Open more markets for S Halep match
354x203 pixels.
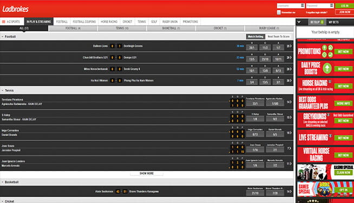click(x=289, y=117)
